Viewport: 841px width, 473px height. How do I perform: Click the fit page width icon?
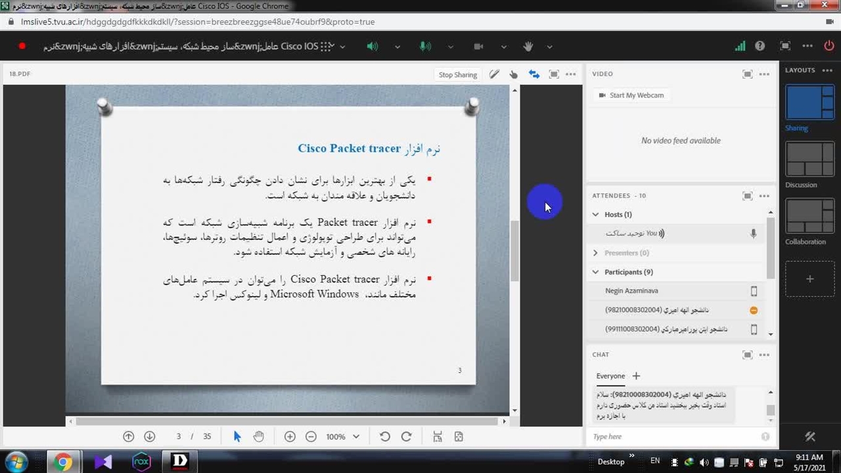[x=438, y=436]
